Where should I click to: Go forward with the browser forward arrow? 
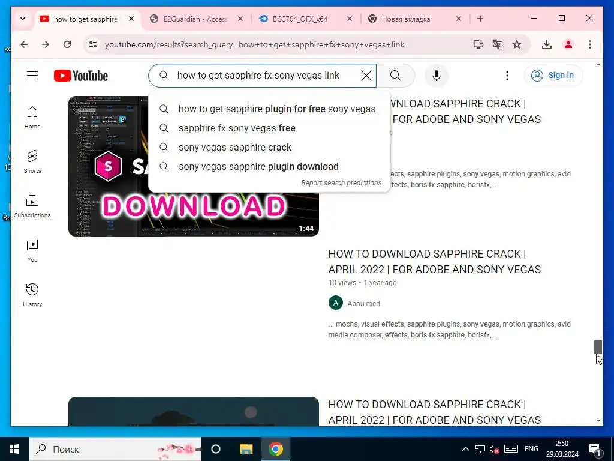[46, 44]
